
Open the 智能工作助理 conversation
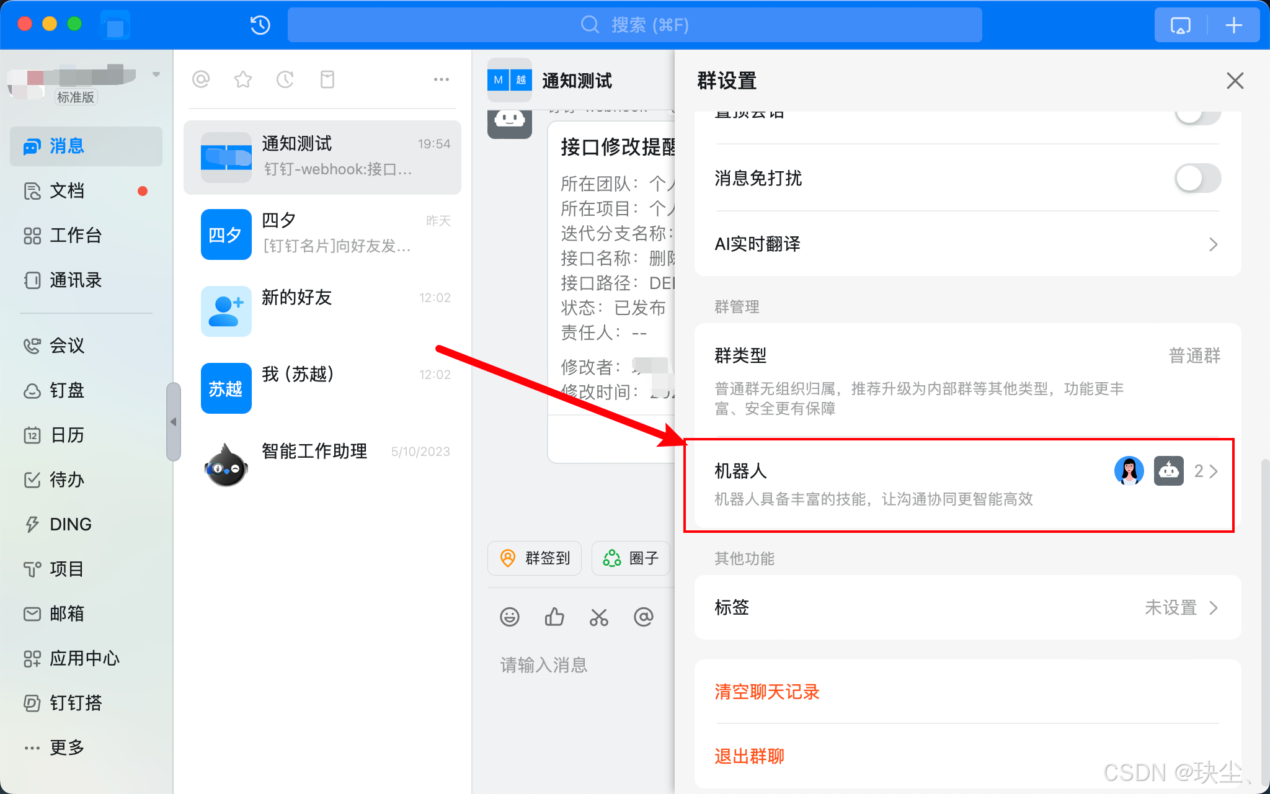pyautogui.click(x=322, y=465)
